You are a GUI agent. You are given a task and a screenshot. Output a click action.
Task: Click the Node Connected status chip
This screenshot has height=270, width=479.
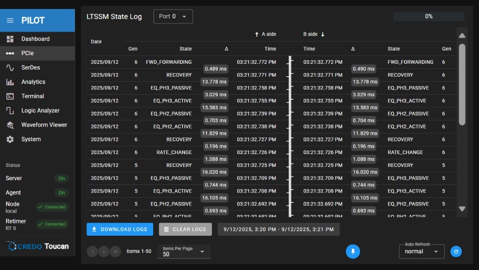pos(52,207)
